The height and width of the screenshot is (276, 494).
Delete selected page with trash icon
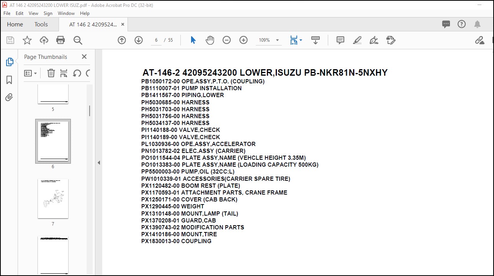(51, 73)
